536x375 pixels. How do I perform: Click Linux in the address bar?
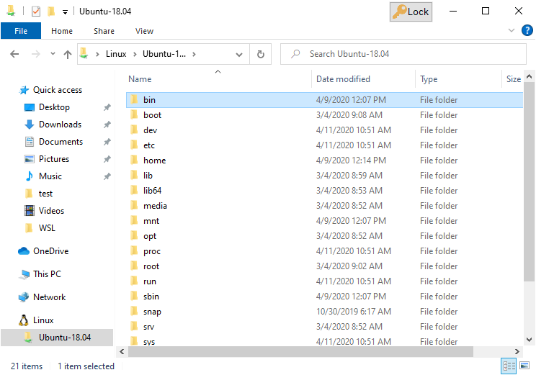[x=116, y=54]
